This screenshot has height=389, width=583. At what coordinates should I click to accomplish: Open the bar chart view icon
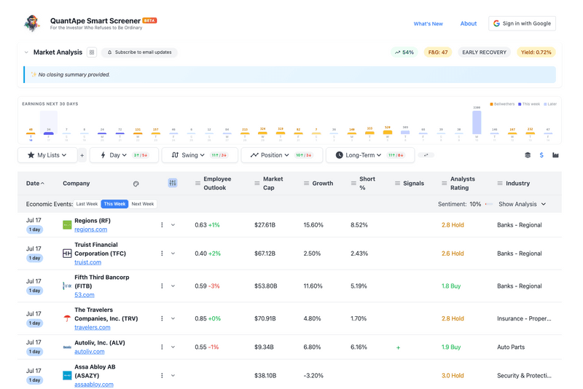[x=555, y=155]
